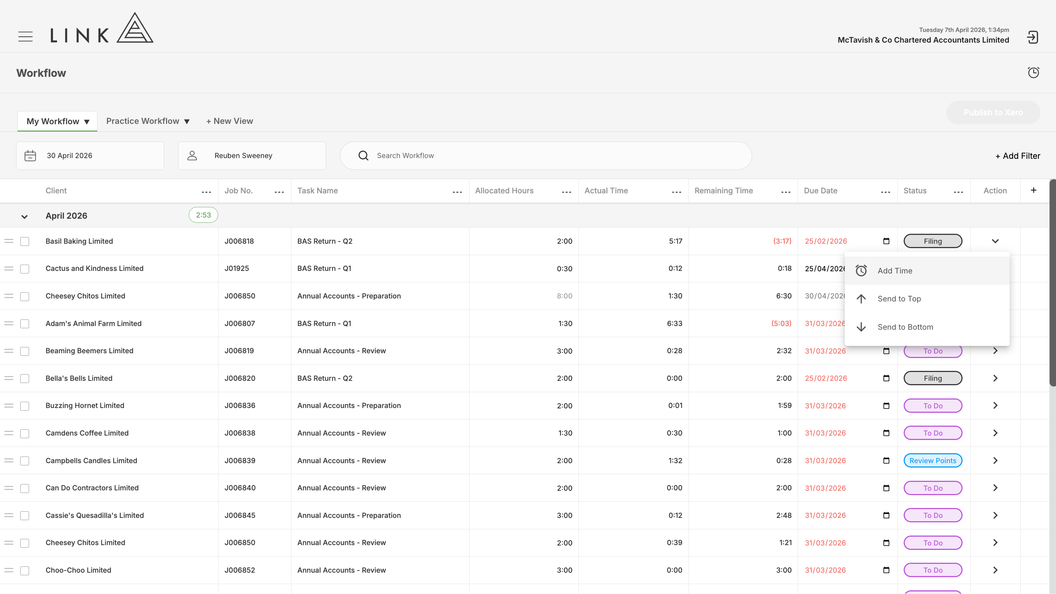The width and height of the screenshot is (1056, 594).
Task: Open Due Date column options ellipsis
Action: pyautogui.click(x=886, y=192)
